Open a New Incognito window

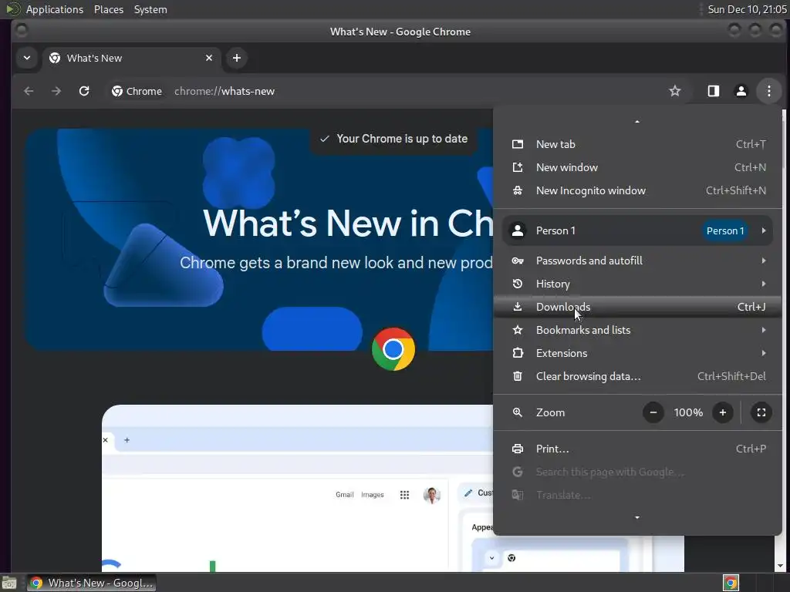pos(637,191)
